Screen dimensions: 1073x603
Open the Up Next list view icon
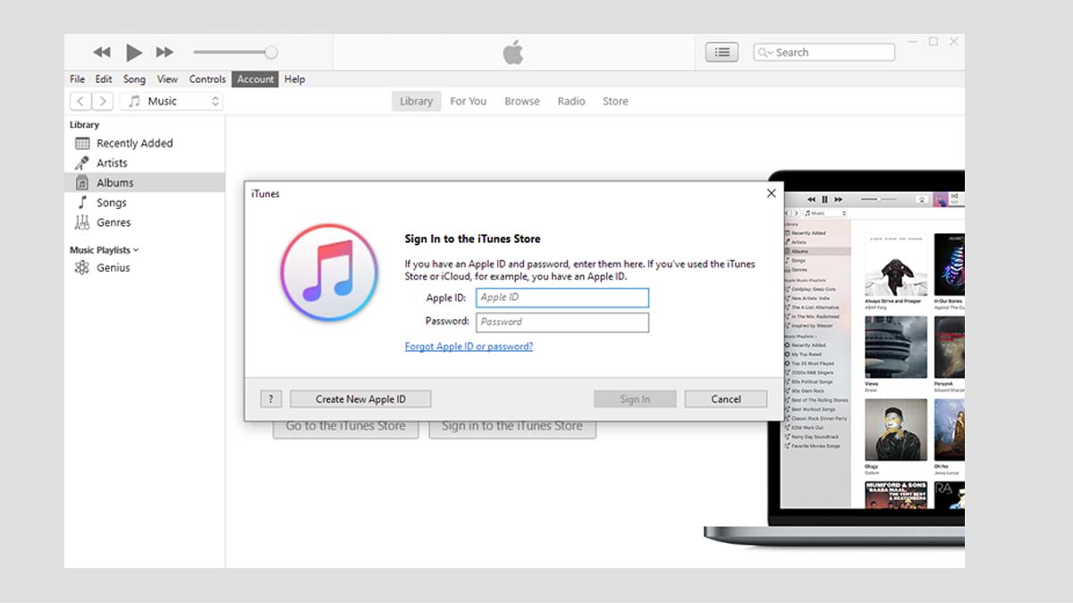722,53
